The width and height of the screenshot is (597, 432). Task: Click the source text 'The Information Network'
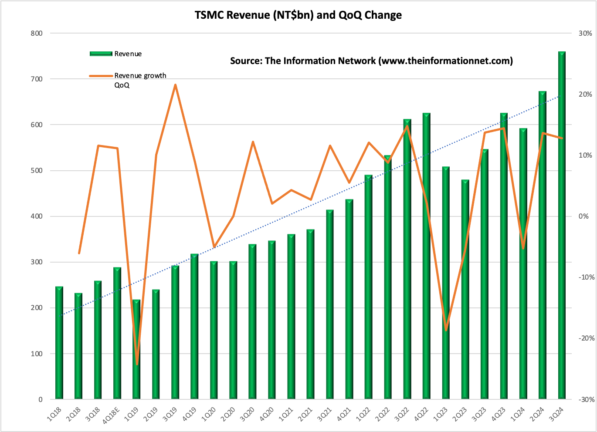click(x=320, y=61)
